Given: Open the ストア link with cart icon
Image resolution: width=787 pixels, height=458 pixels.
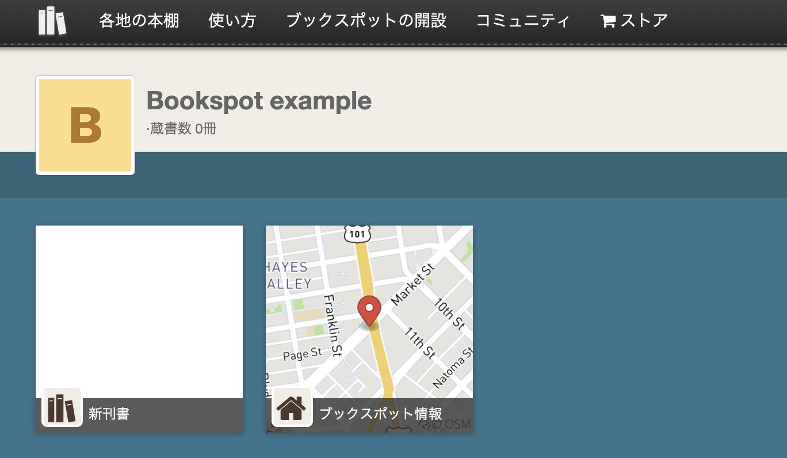Looking at the screenshot, I should (634, 21).
